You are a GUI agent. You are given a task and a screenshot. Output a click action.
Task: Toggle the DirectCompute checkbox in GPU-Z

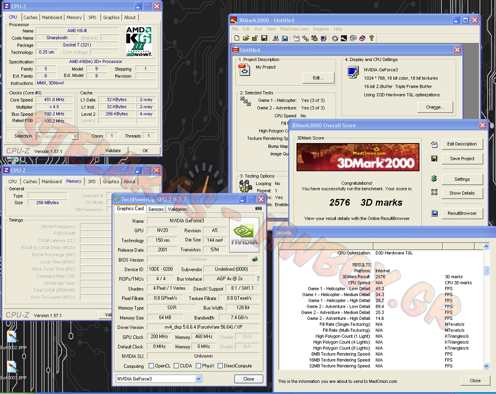[x=220, y=366]
